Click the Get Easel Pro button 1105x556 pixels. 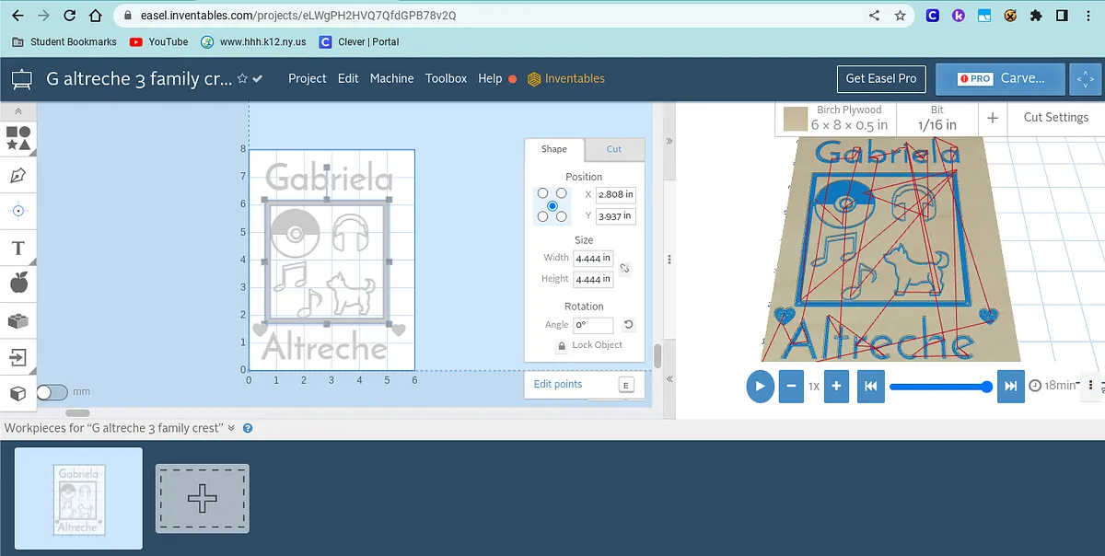coord(880,78)
